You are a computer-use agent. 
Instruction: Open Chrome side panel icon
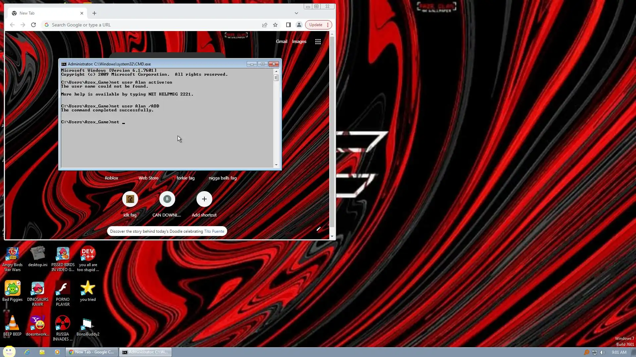288,25
